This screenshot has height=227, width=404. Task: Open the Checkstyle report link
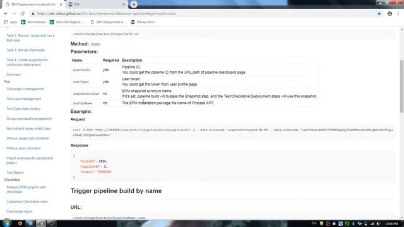(20, 212)
